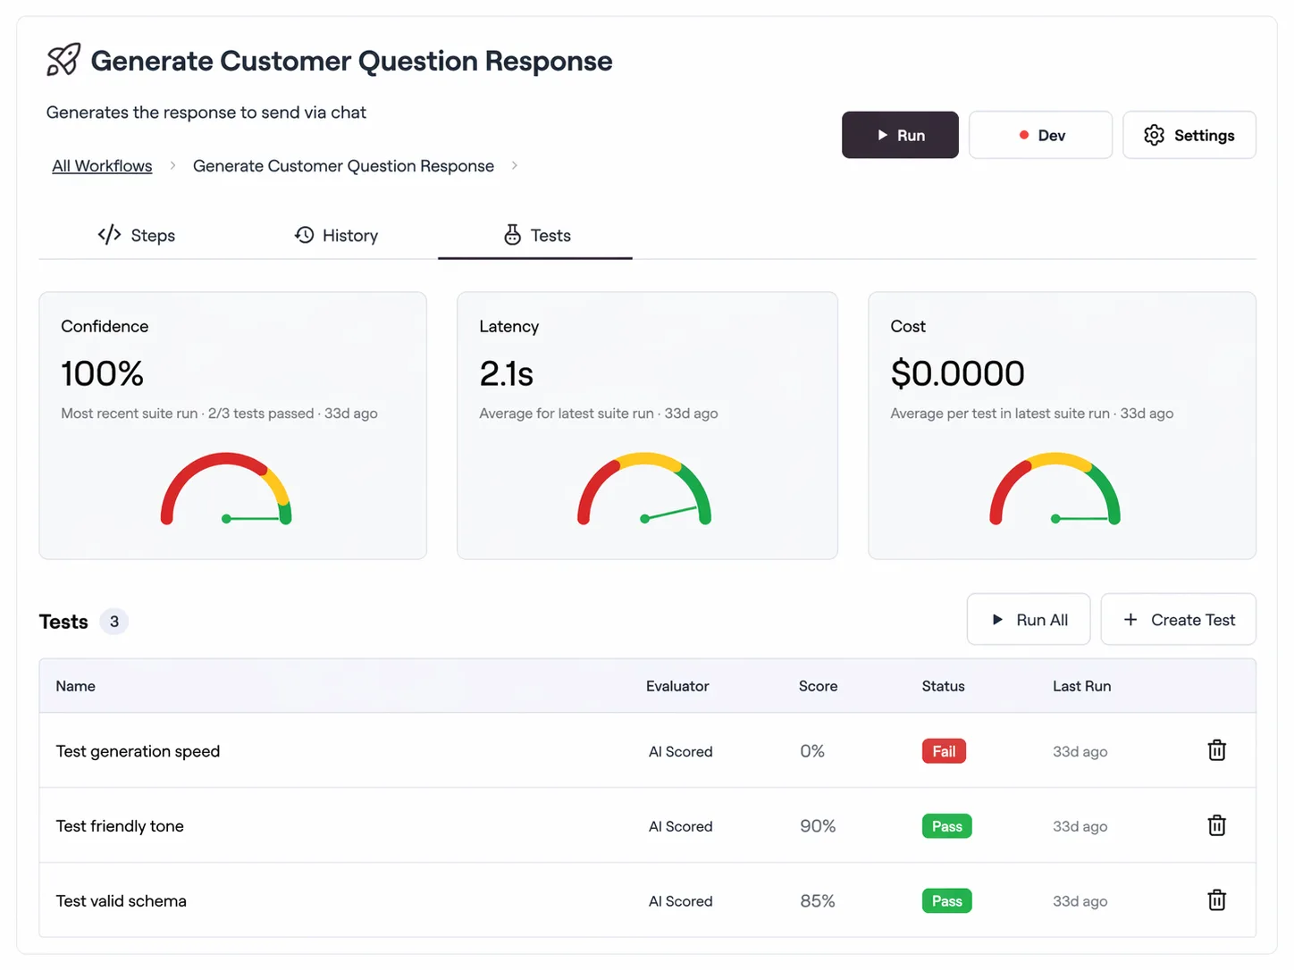Open the All Workflows breadcrumb link
The height and width of the screenshot is (970, 1294).
coord(101,165)
